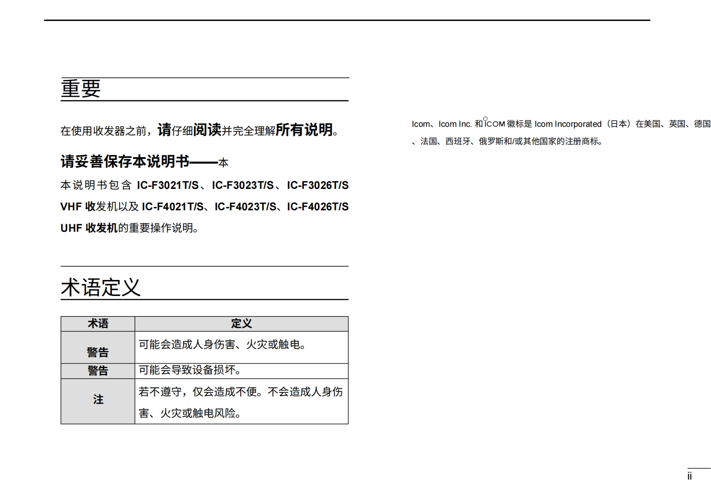Click the 重要 section heading
The height and width of the screenshot is (501, 711).
click(81, 88)
